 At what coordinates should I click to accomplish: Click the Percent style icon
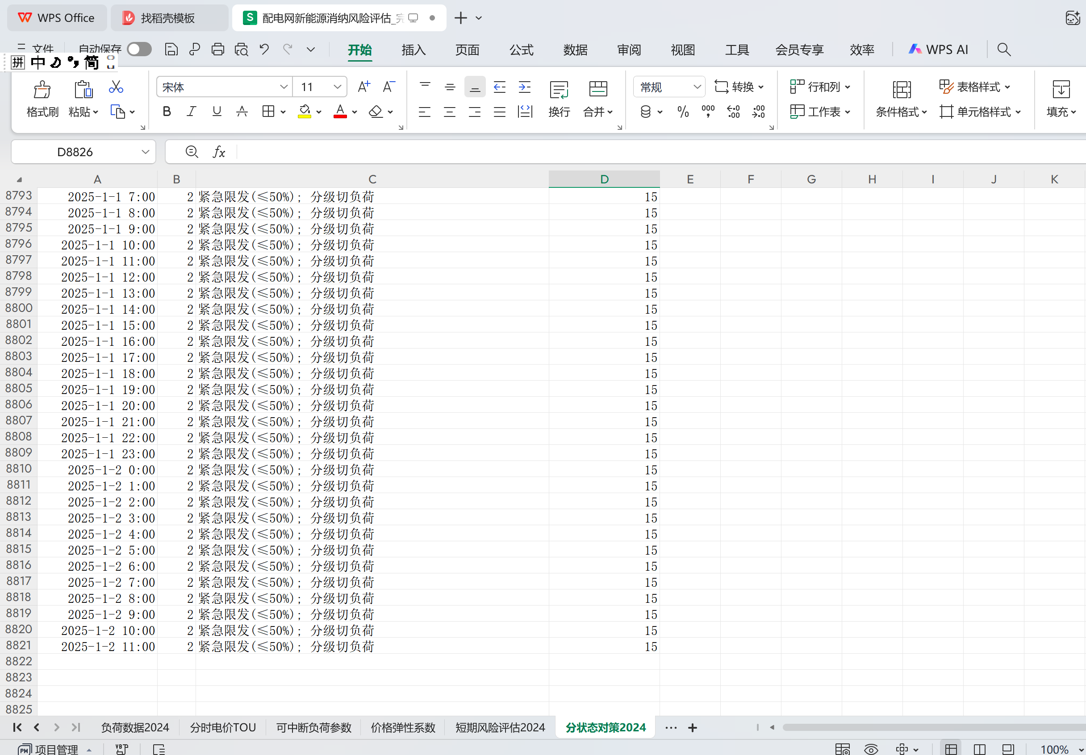[x=682, y=112]
